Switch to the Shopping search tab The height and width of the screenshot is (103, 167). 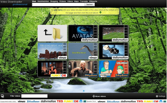[54, 1]
